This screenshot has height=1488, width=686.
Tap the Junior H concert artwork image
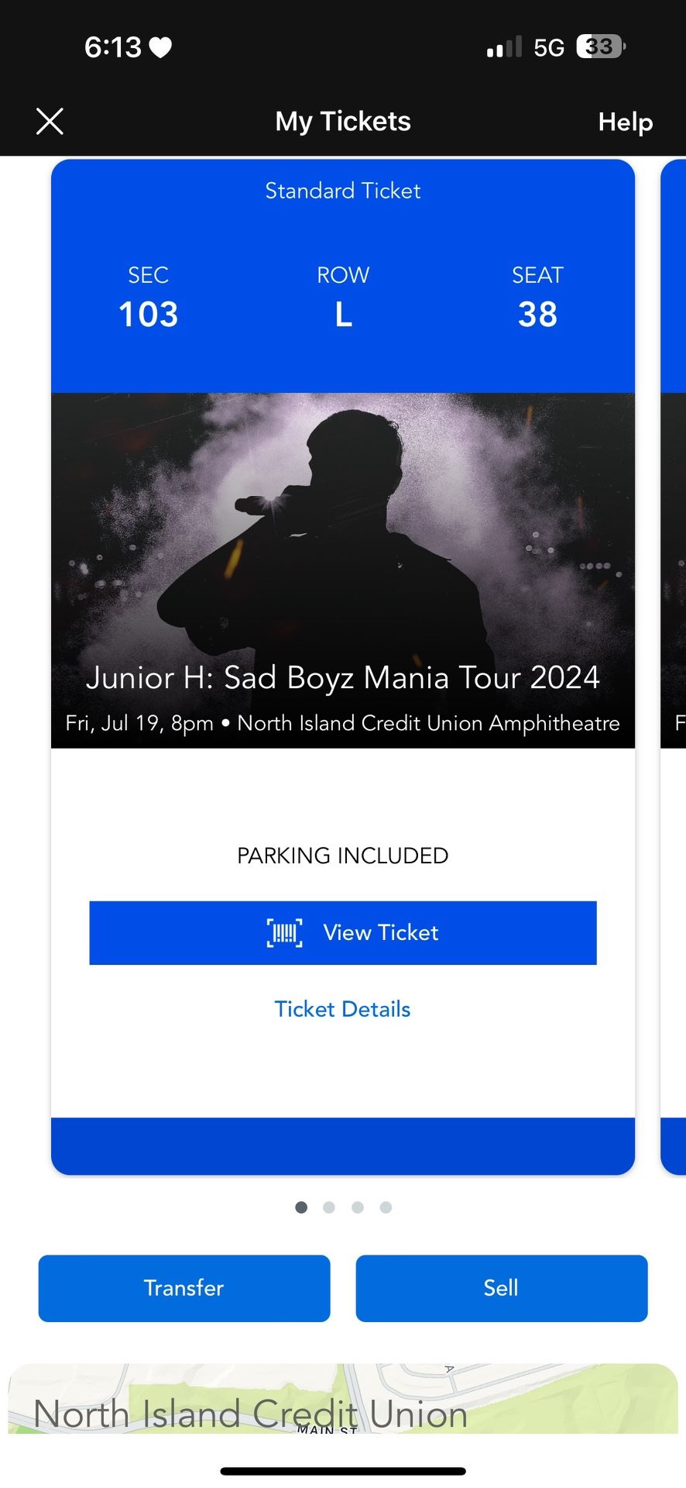pyautogui.click(x=342, y=527)
